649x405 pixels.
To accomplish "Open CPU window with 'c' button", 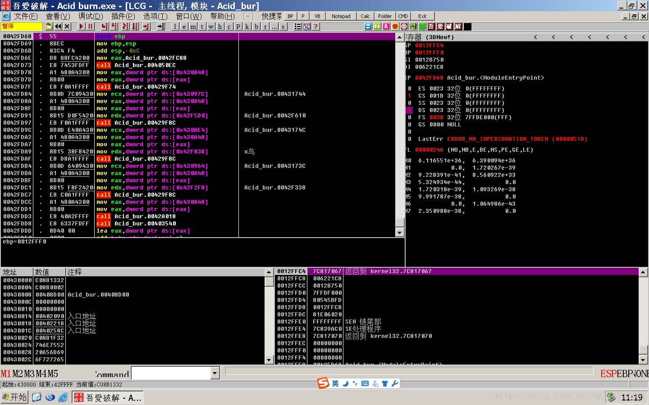I will tap(229, 27).
